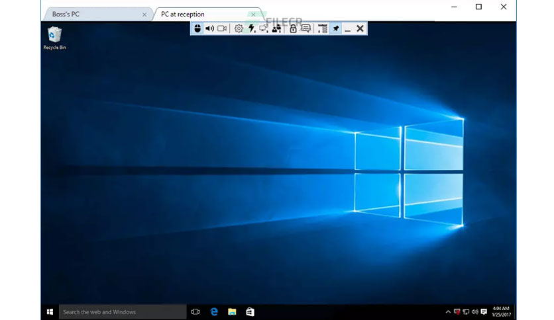Viewport: 554px width, 320px height.
Task: Close the Boss's PC tab
Action: pos(144,15)
